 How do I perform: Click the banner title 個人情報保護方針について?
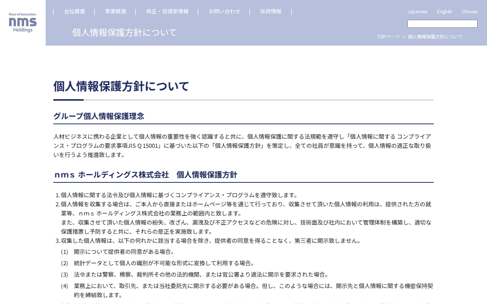click(124, 32)
